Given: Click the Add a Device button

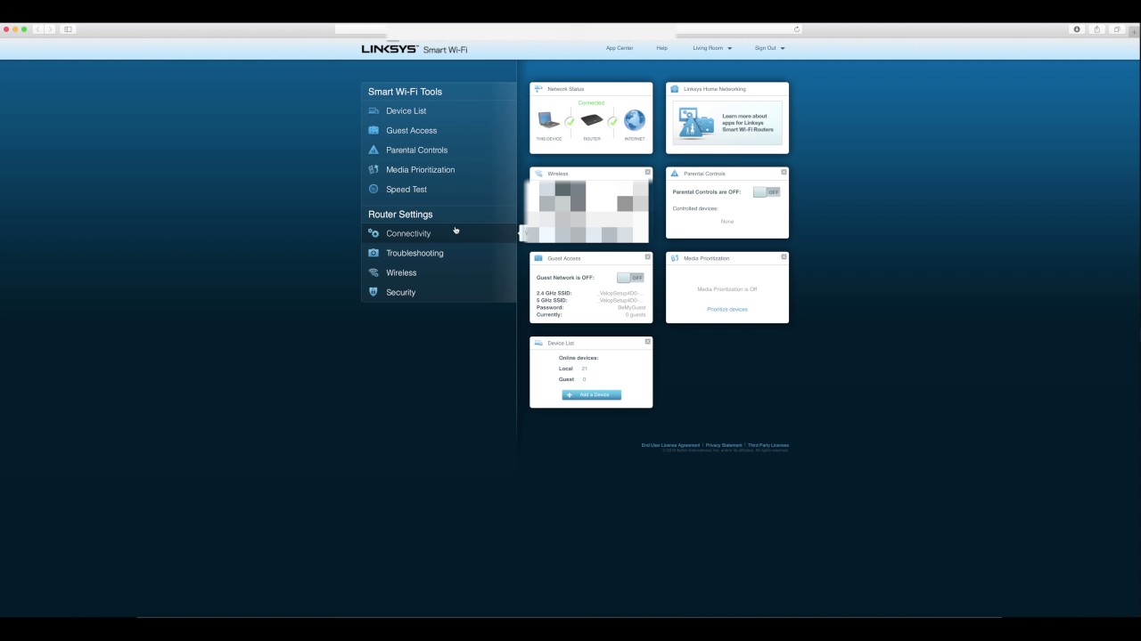Looking at the screenshot, I should 592,394.
